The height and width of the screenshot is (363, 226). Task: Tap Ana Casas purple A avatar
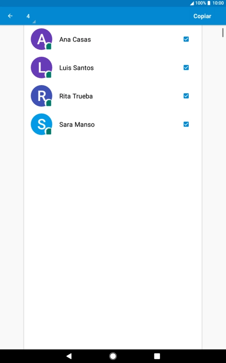[x=41, y=39]
